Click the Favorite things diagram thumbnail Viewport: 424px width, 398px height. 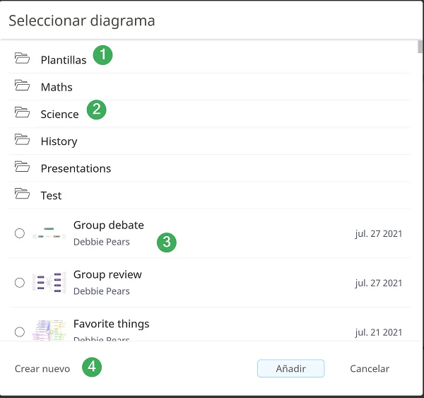(49, 330)
